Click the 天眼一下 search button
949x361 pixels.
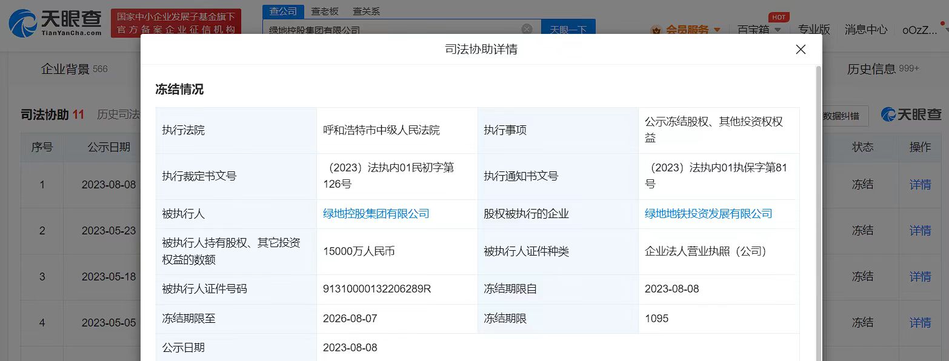pos(568,28)
